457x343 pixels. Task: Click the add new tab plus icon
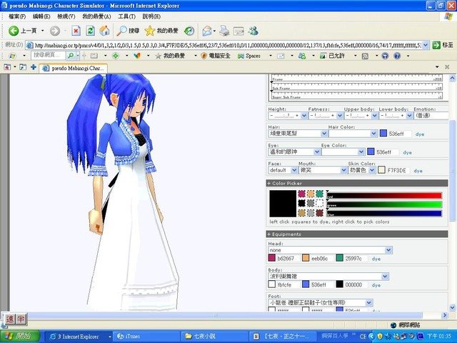point(34,67)
